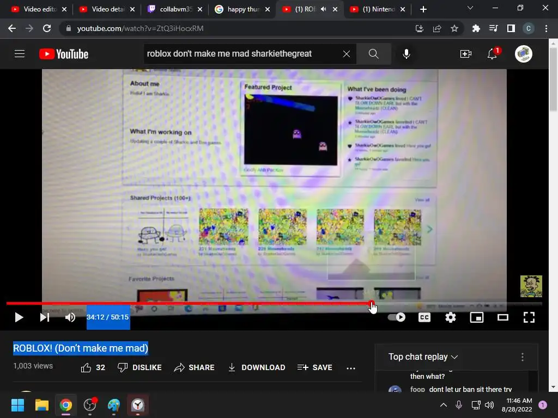Open Chrome extensions puzzle icon
558x418 pixels.
click(476, 28)
